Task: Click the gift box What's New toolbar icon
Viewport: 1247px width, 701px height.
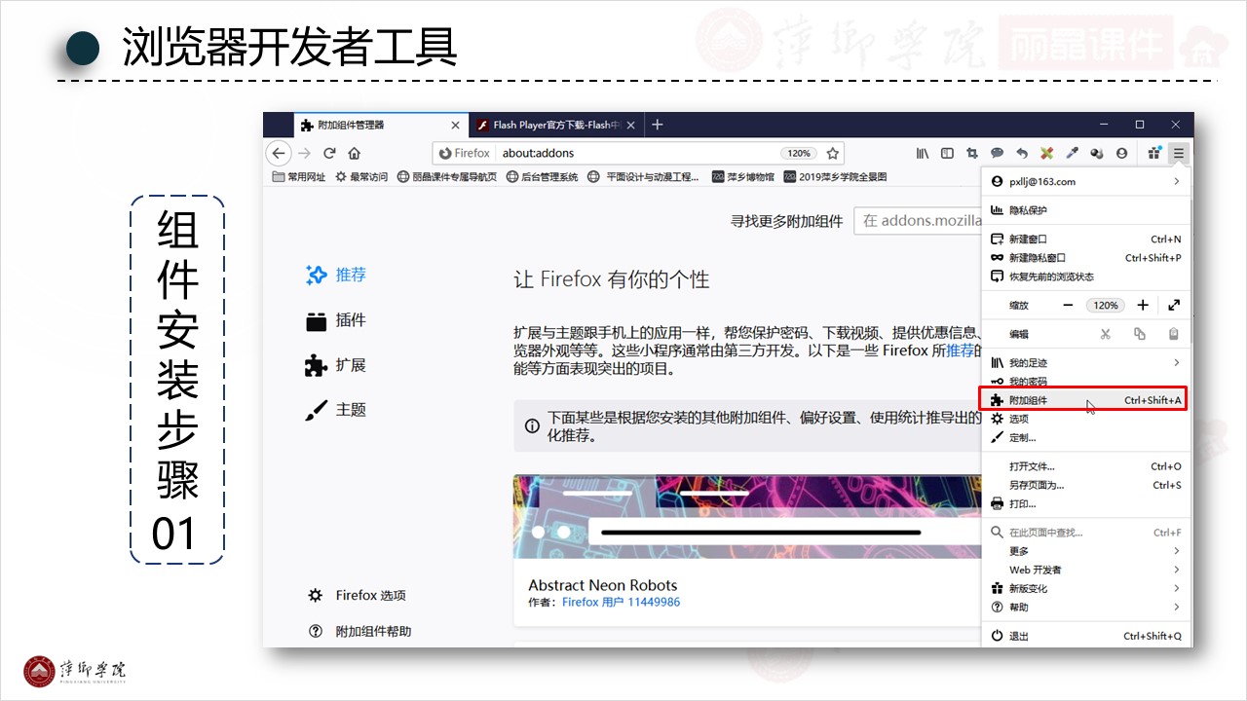Action: tap(1154, 153)
